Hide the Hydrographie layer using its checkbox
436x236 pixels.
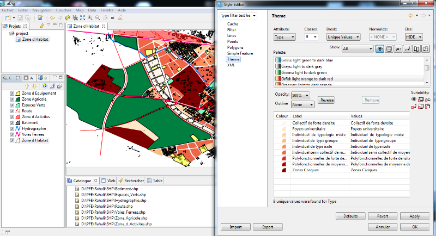coord(12,128)
